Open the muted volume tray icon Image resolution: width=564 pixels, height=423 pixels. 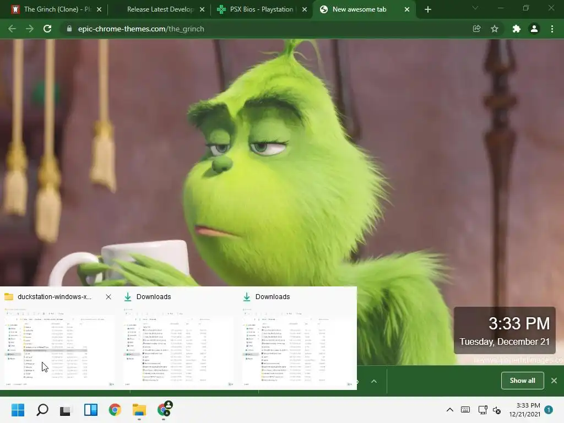click(497, 410)
